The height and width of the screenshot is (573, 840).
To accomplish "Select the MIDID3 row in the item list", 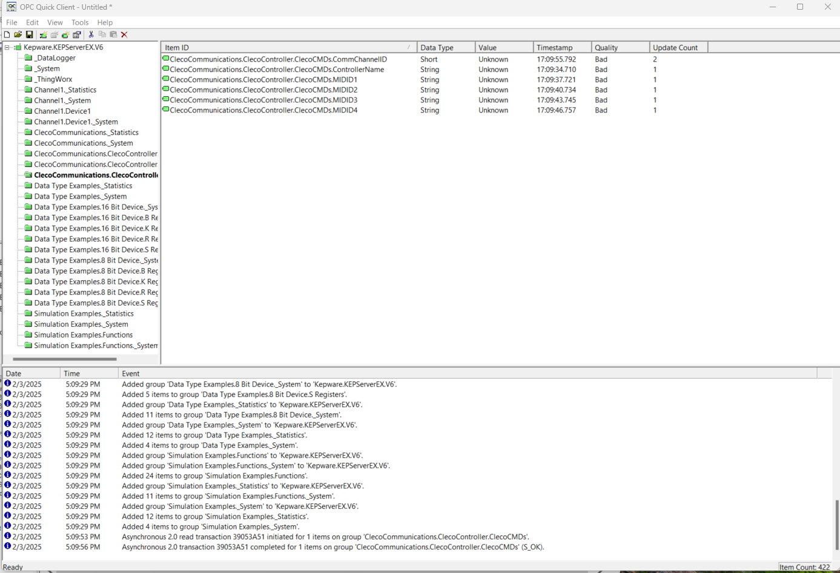I will (254, 100).
